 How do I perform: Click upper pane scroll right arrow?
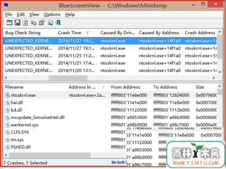214,78
